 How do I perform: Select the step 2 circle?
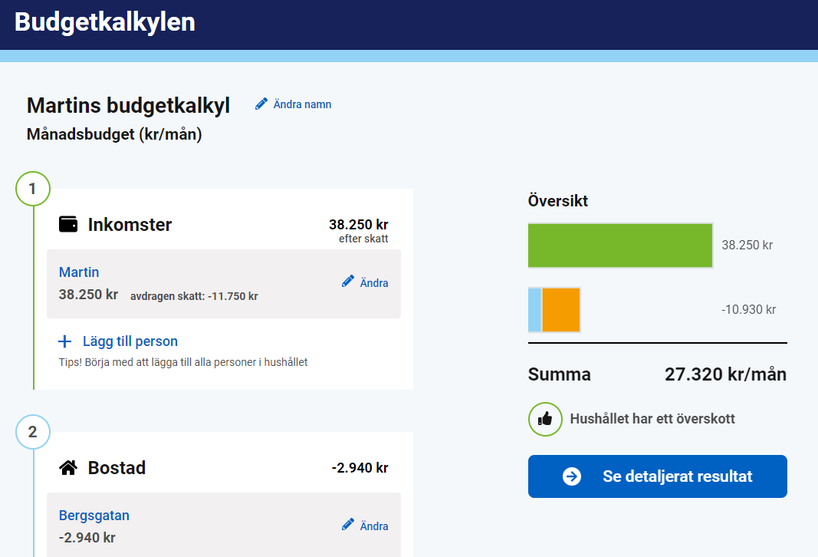pyautogui.click(x=32, y=432)
